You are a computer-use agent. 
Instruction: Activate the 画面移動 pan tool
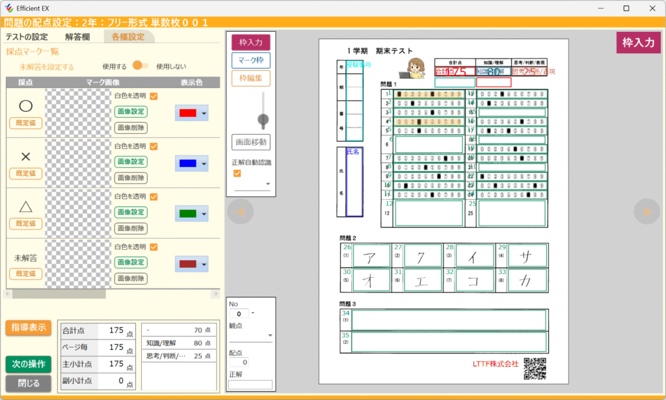(251, 142)
